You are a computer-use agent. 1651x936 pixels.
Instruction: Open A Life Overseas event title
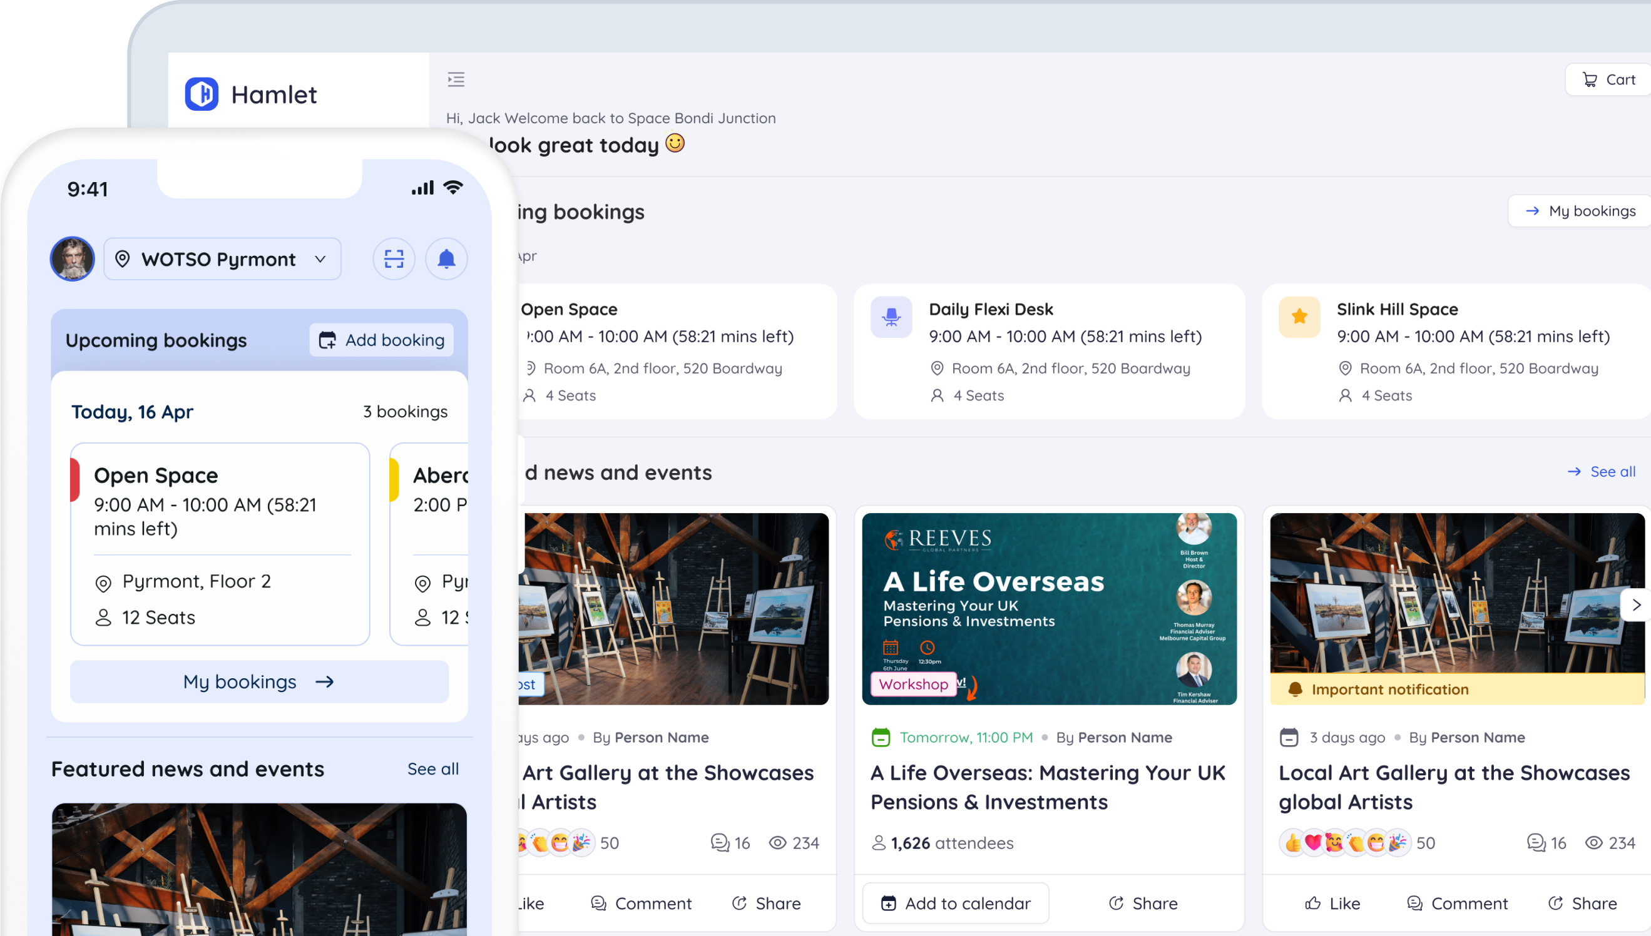[x=1048, y=788]
